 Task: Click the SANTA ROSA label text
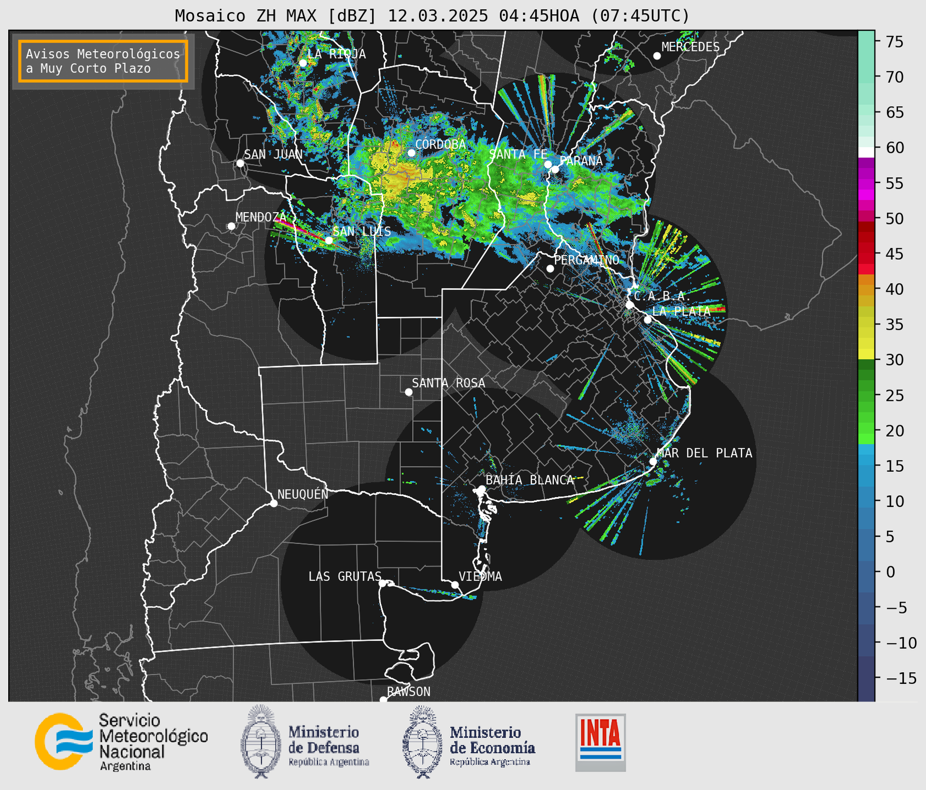(448, 383)
